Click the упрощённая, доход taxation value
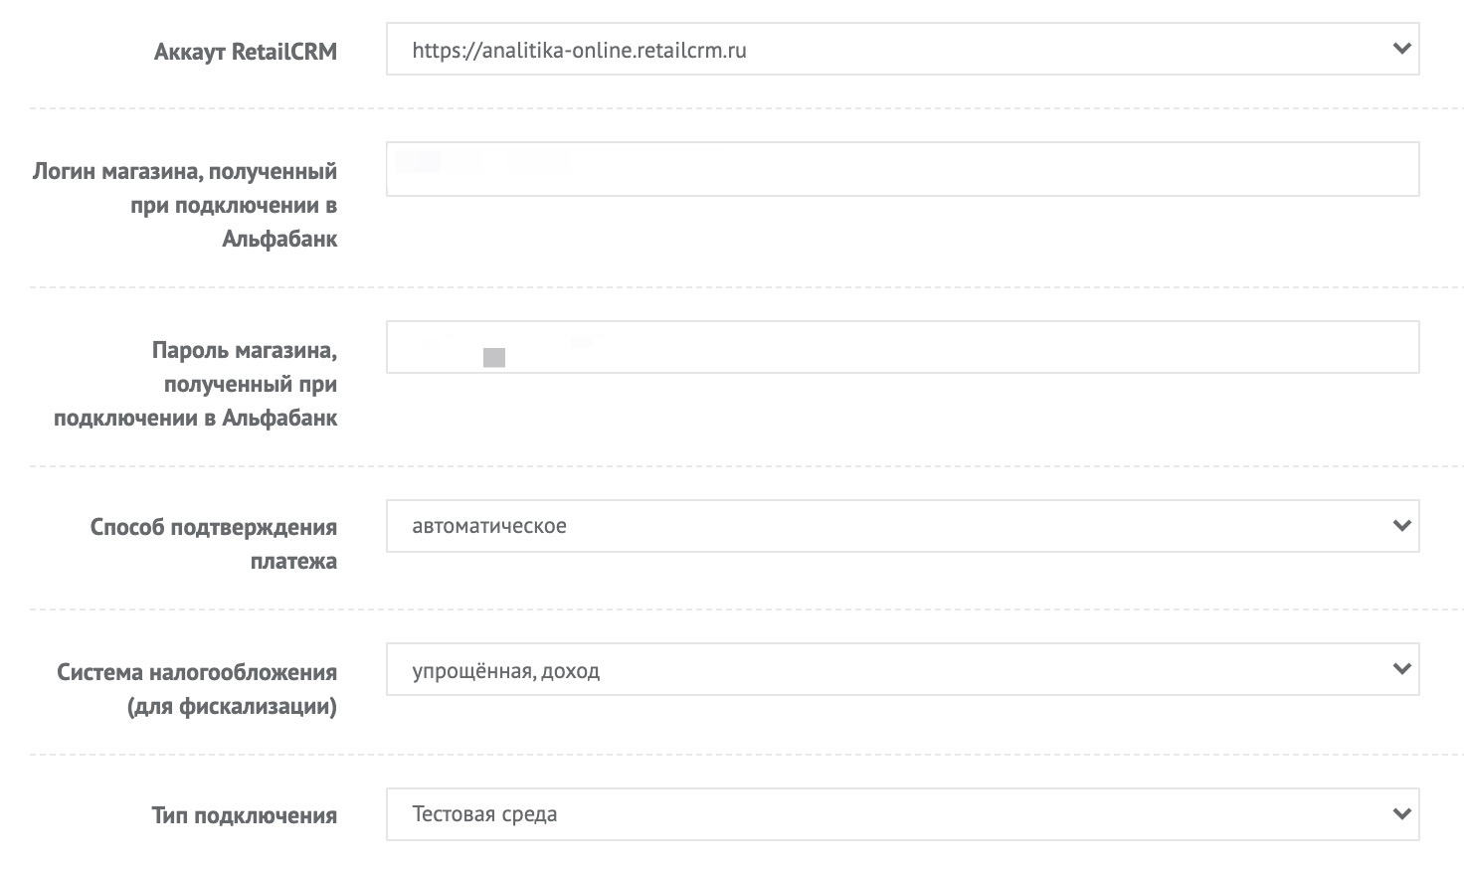 coord(505,671)
